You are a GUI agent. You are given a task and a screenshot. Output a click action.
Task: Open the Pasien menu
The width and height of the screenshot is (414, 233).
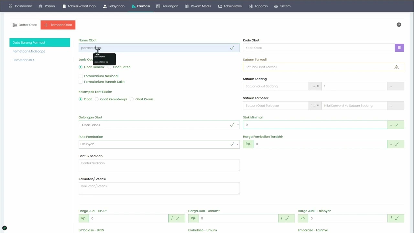click(47, 6)
